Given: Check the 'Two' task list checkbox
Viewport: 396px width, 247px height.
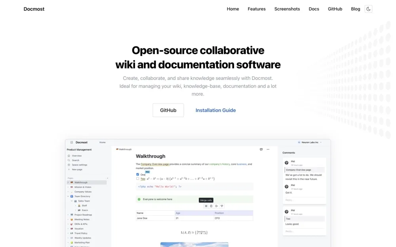Looking at the screenshot, I should [137, 178].
